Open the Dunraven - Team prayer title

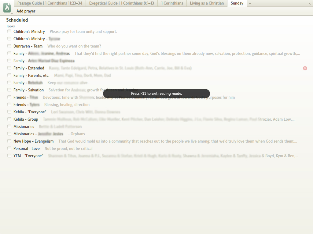click(x=28, y=46)
